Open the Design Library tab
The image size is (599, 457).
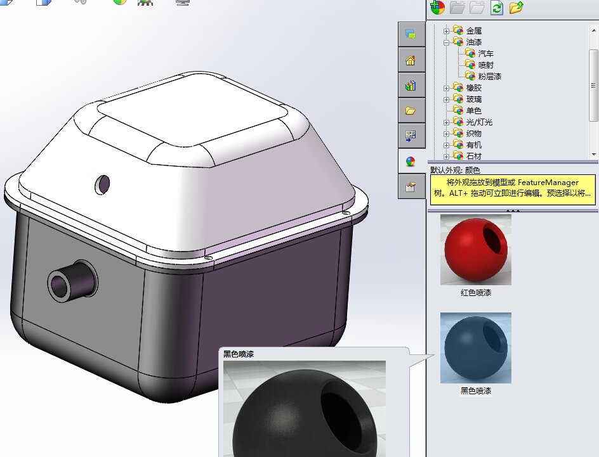click(x=411, y=85)
